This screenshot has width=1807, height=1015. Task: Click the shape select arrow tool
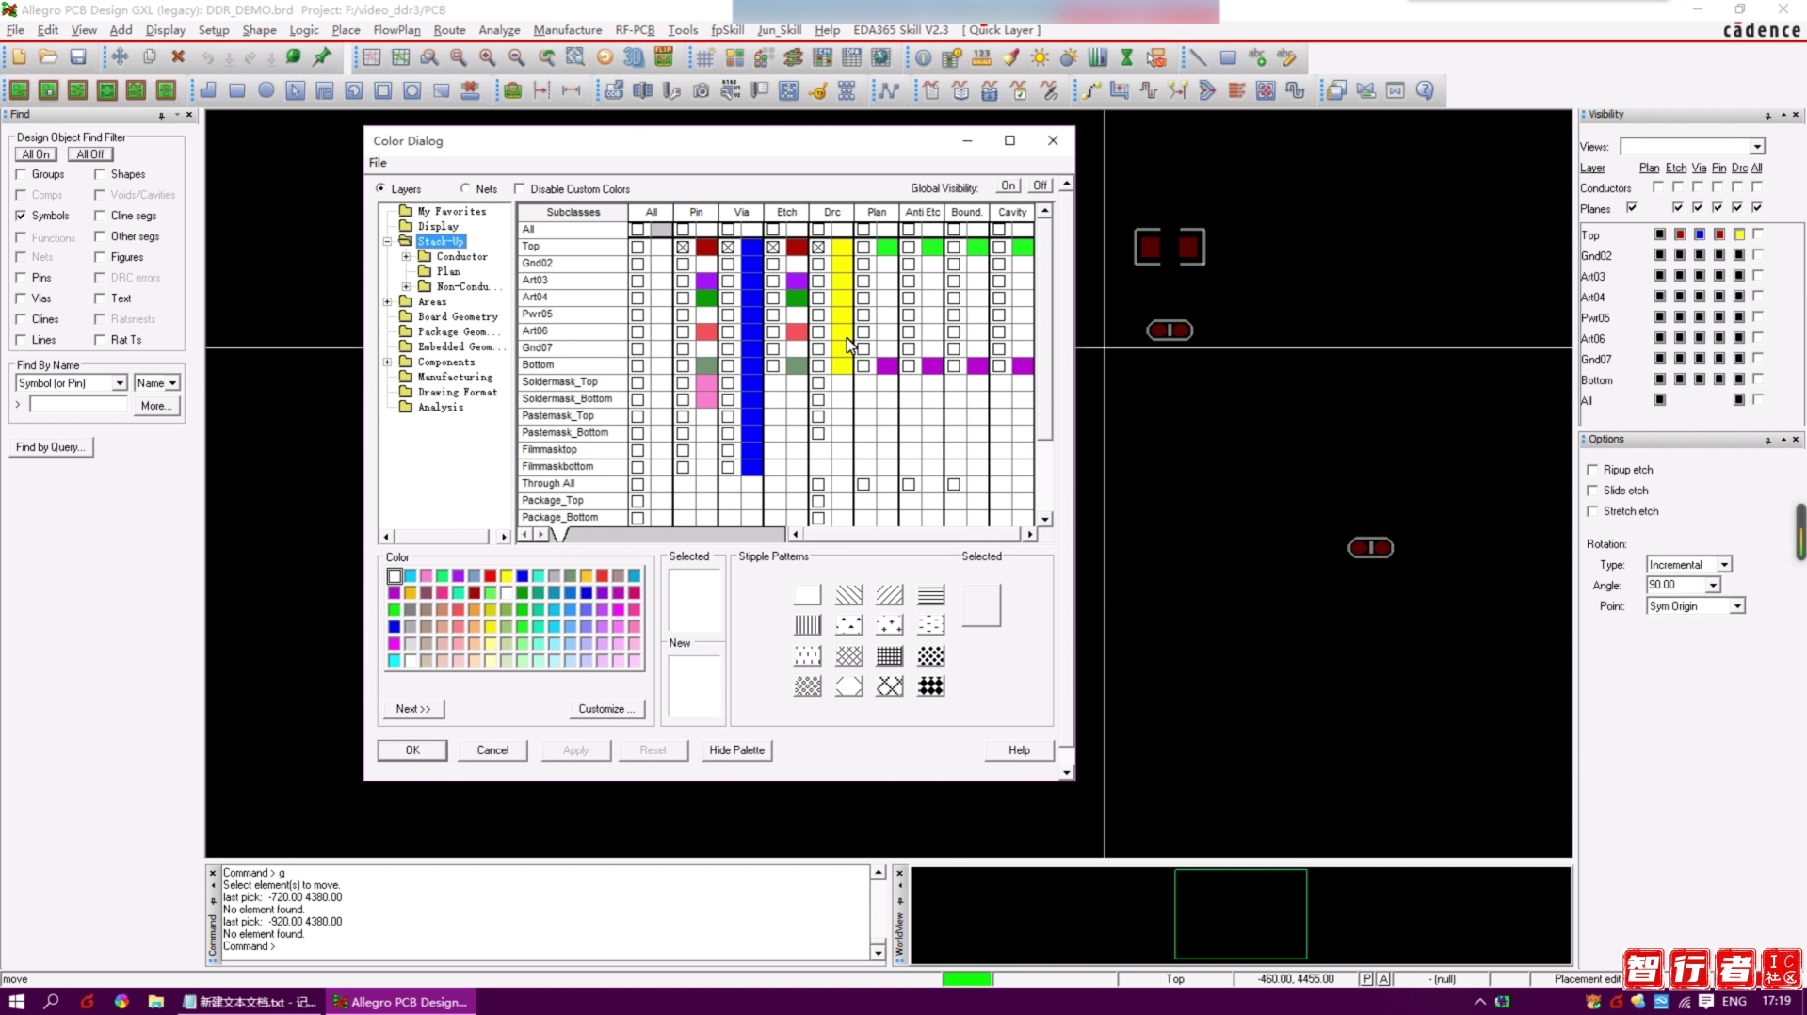[296, 90]
